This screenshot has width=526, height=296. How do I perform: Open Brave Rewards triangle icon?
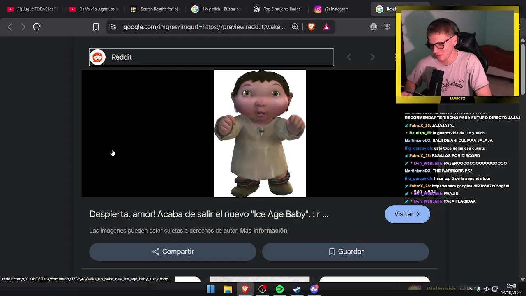point(326,27)
